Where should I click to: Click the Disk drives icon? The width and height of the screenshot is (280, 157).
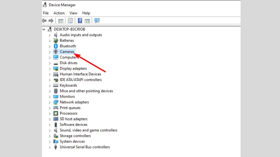56,63
